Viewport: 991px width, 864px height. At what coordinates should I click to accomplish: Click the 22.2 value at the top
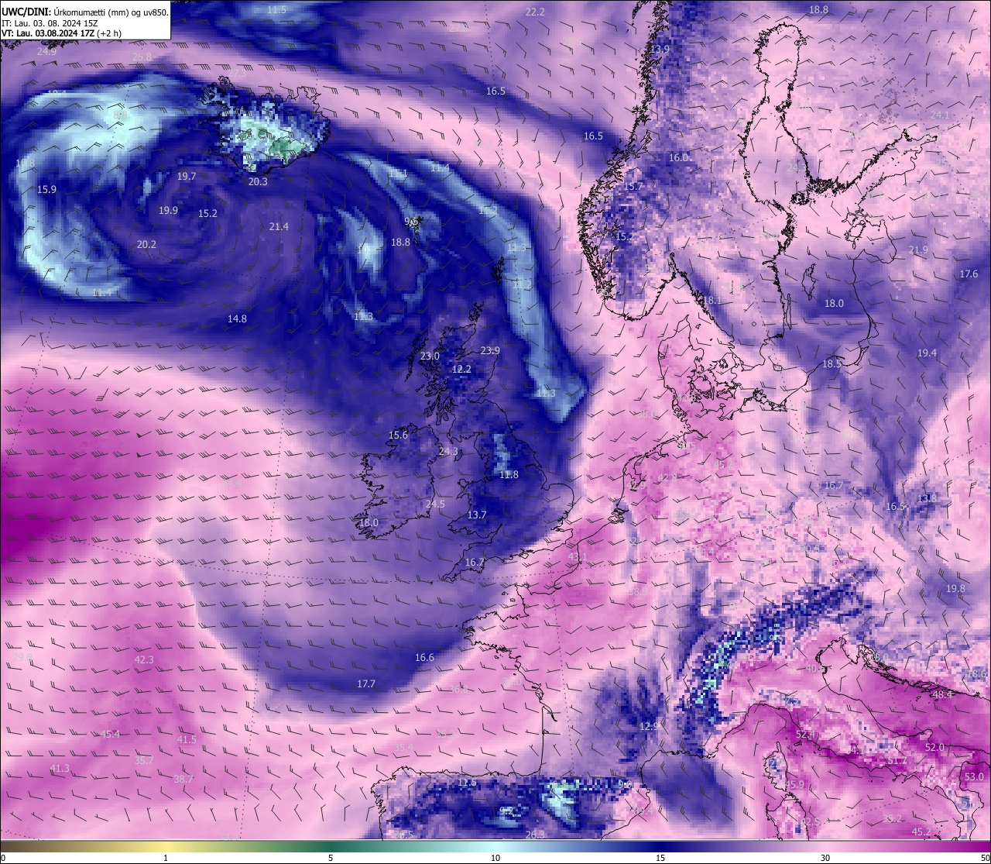pos(535,12)
